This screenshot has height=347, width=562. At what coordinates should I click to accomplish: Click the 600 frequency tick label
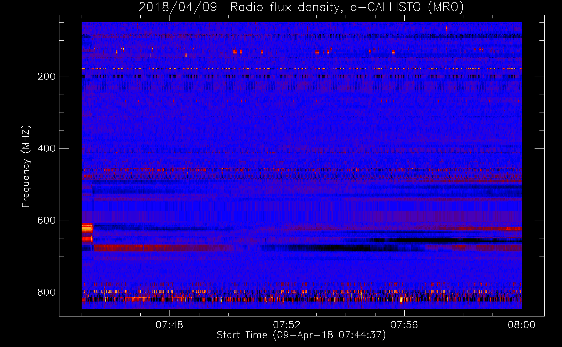click(47, 220)
